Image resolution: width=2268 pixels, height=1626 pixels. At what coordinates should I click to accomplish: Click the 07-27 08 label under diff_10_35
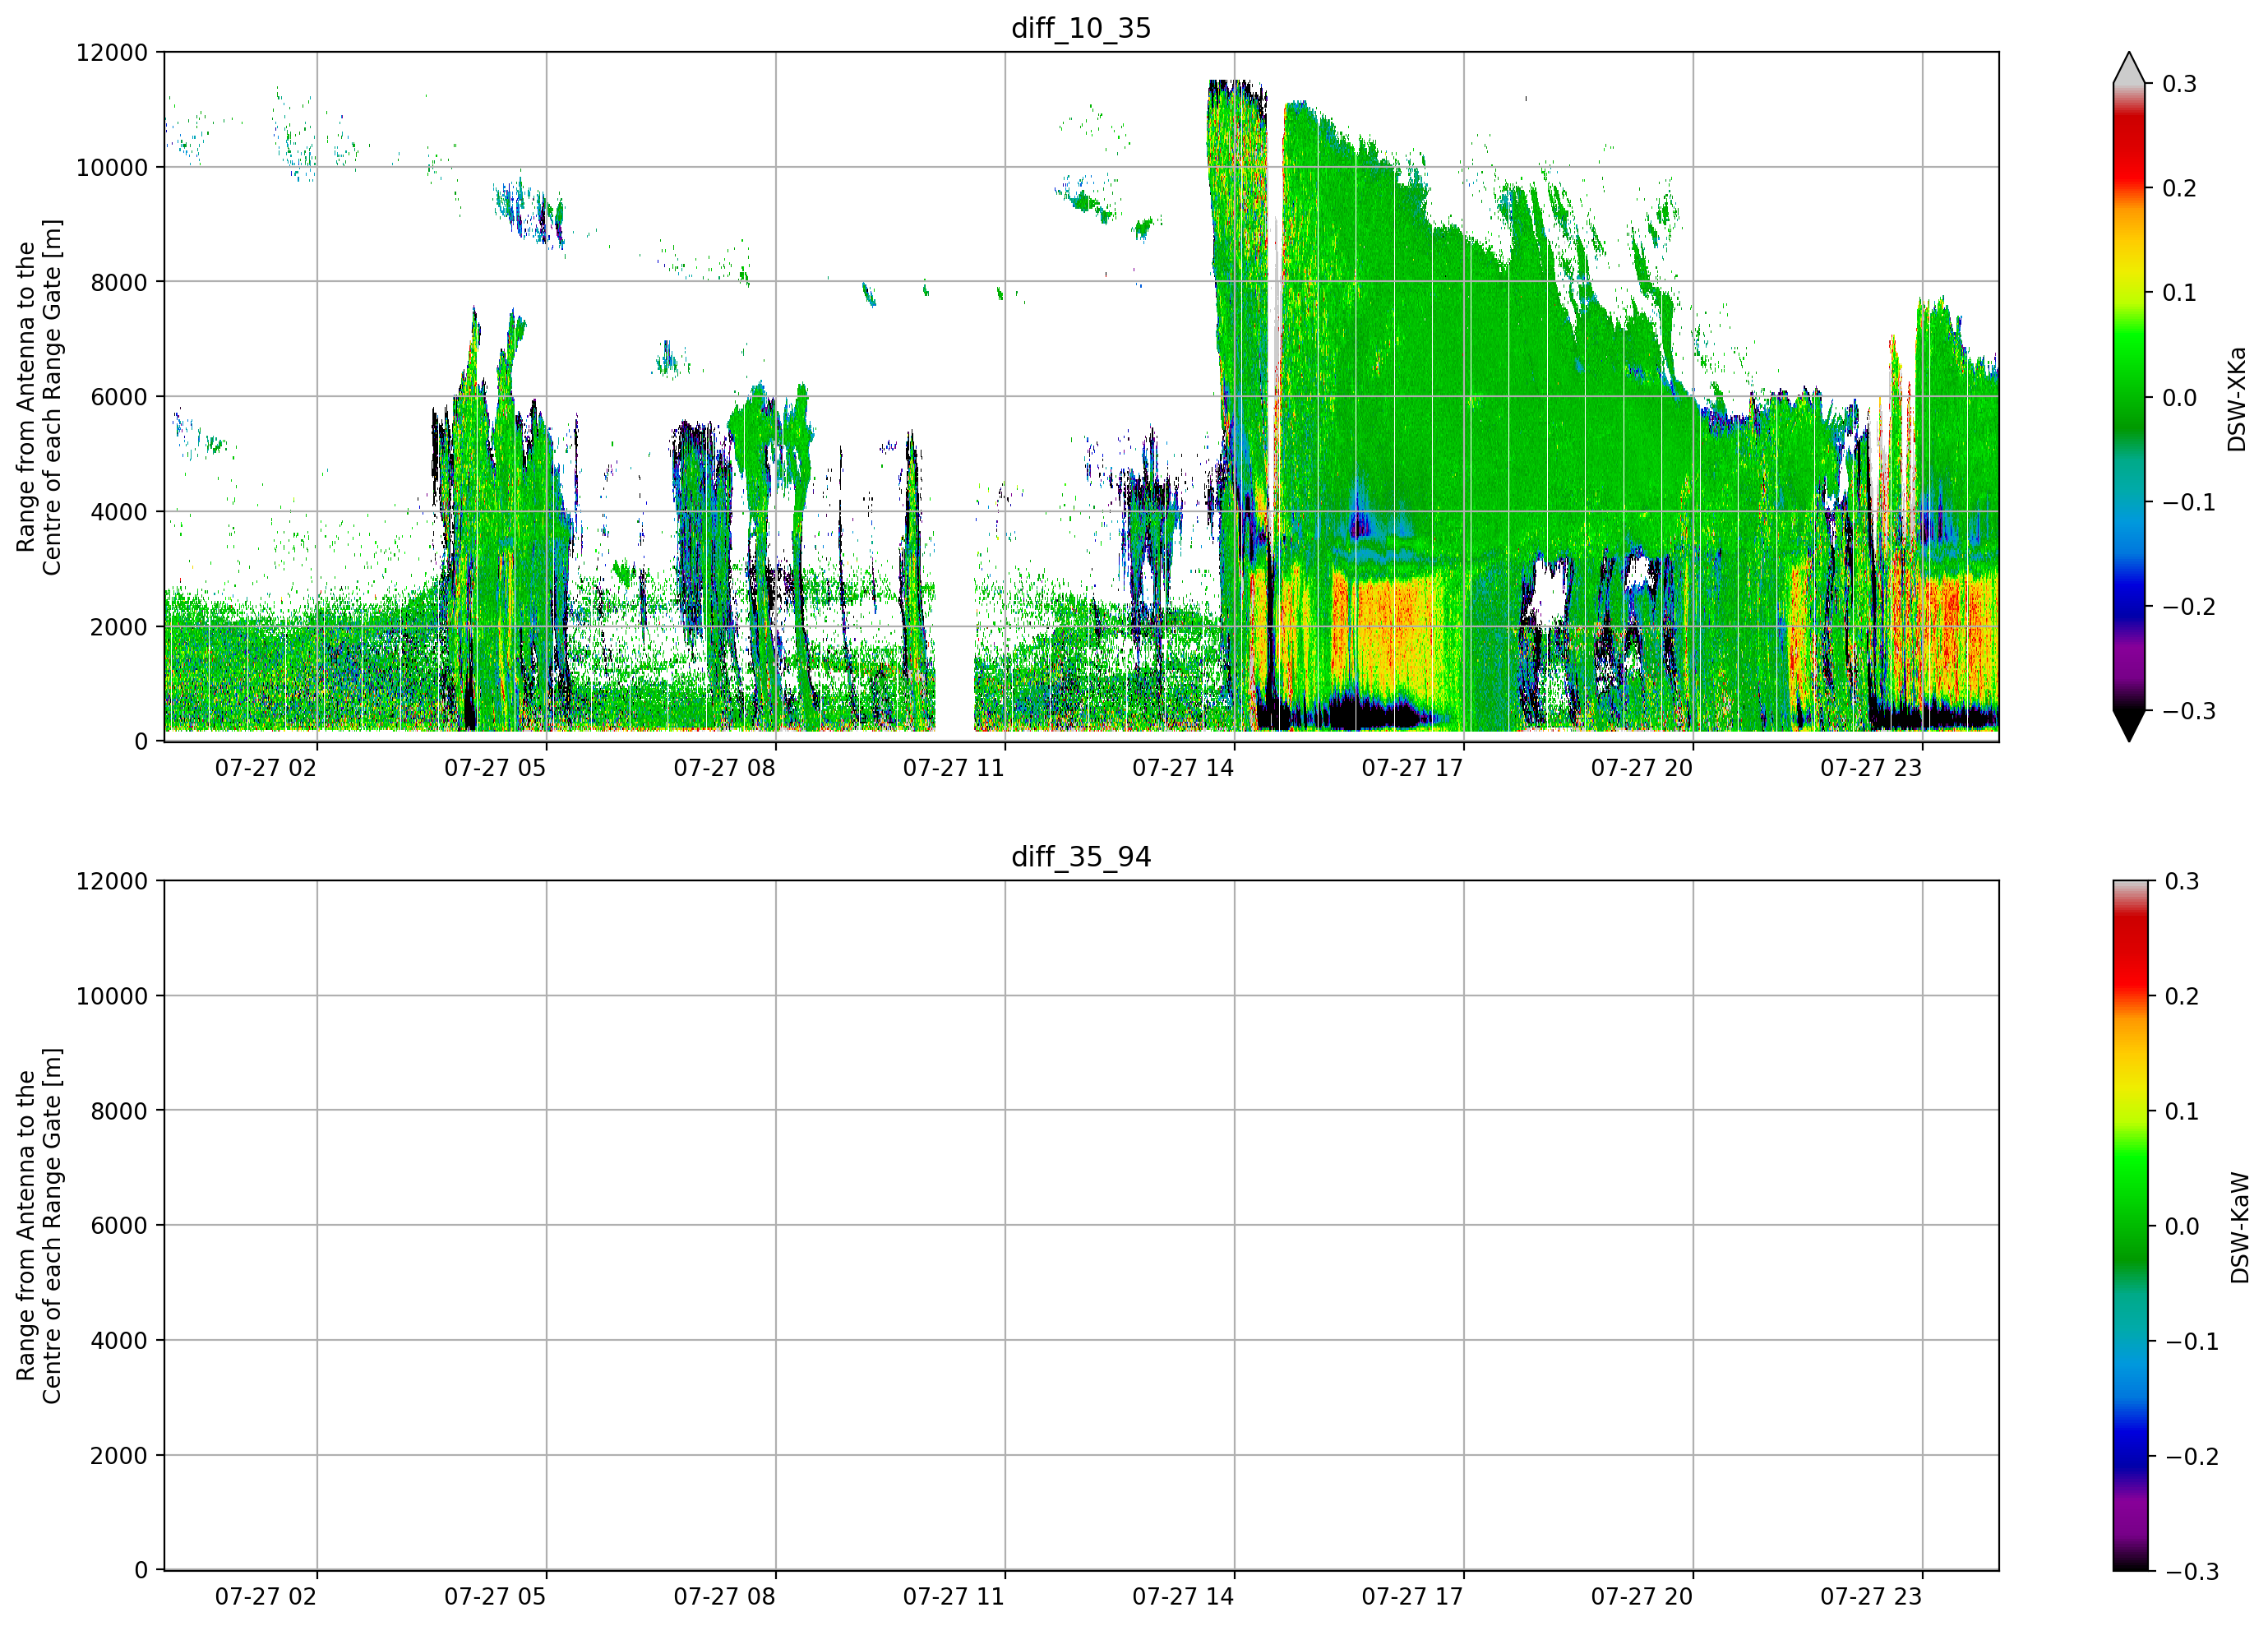(724, 768)
